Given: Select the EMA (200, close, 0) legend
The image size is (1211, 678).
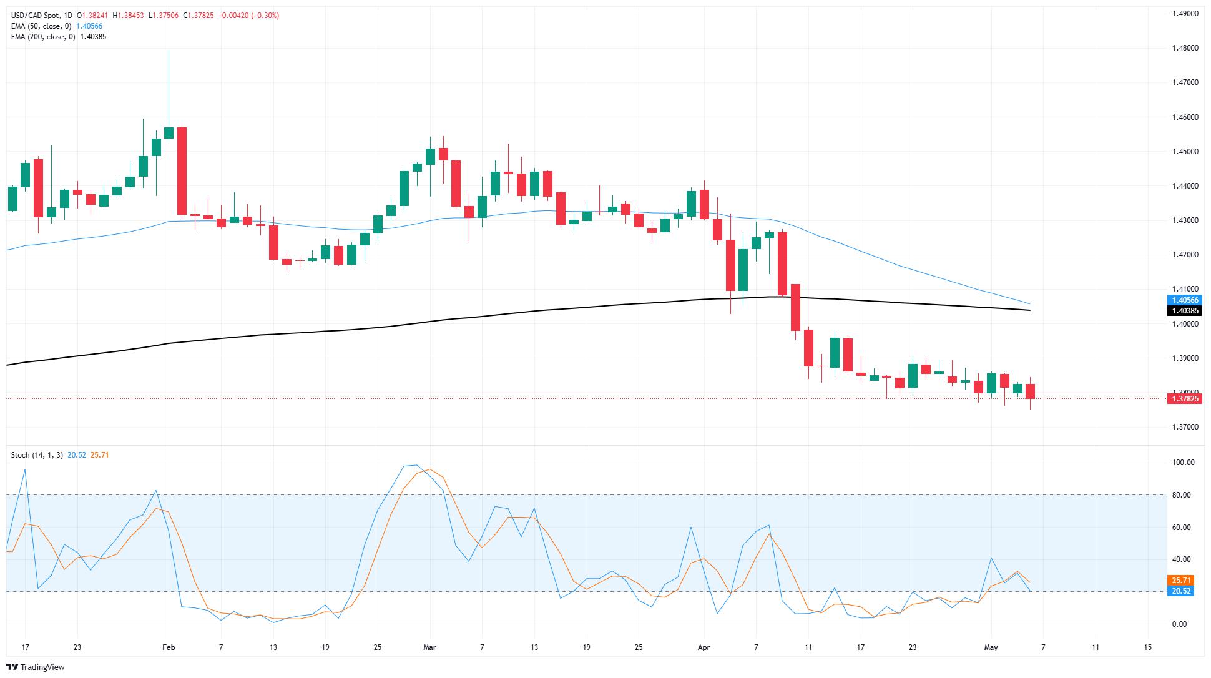Looking at the screenshot, I should 43,37.
